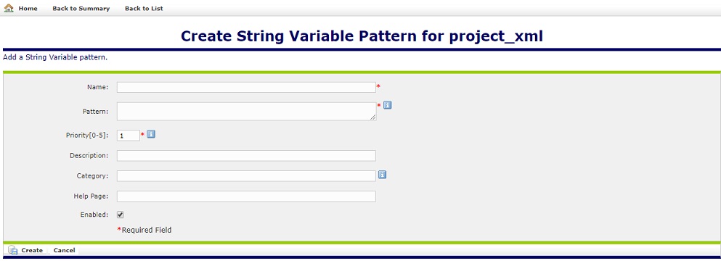The height and width of the screenshot is (261, 721).
Task: Click the Create String Variable Pattern heading
Action: [x=362, y=36]
